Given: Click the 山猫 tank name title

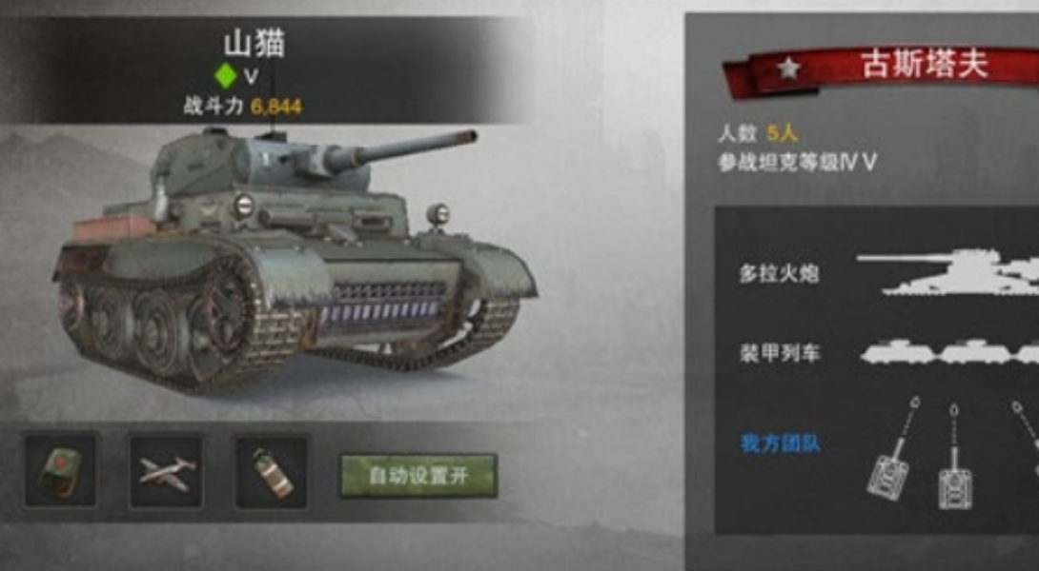Looking at the screenshot, I should [255, 44].
